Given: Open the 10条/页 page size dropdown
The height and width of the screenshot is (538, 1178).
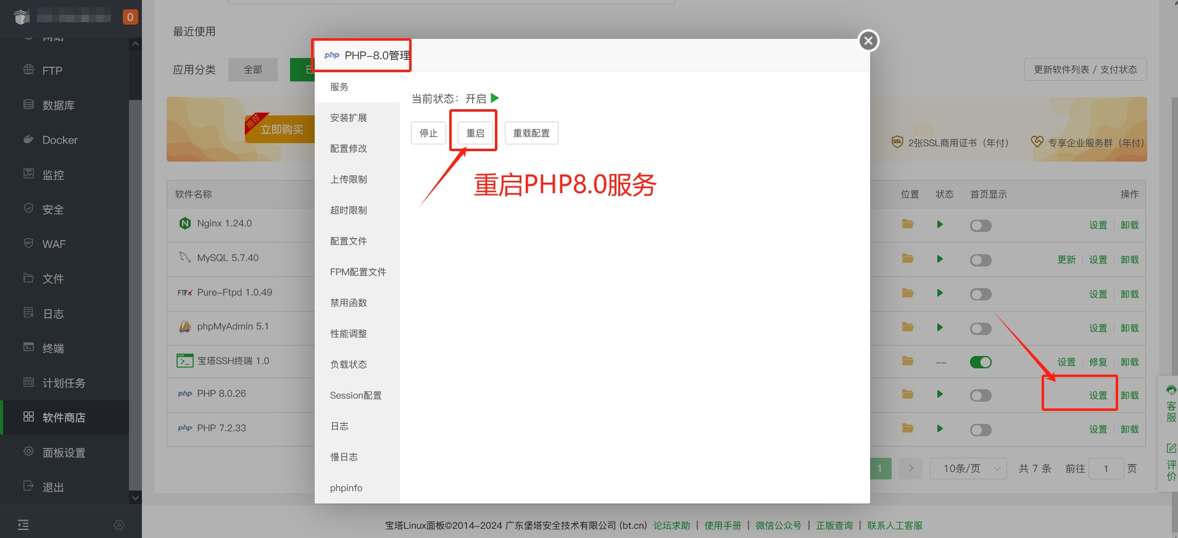Looking at the screenshot, I should click(968, 469).
